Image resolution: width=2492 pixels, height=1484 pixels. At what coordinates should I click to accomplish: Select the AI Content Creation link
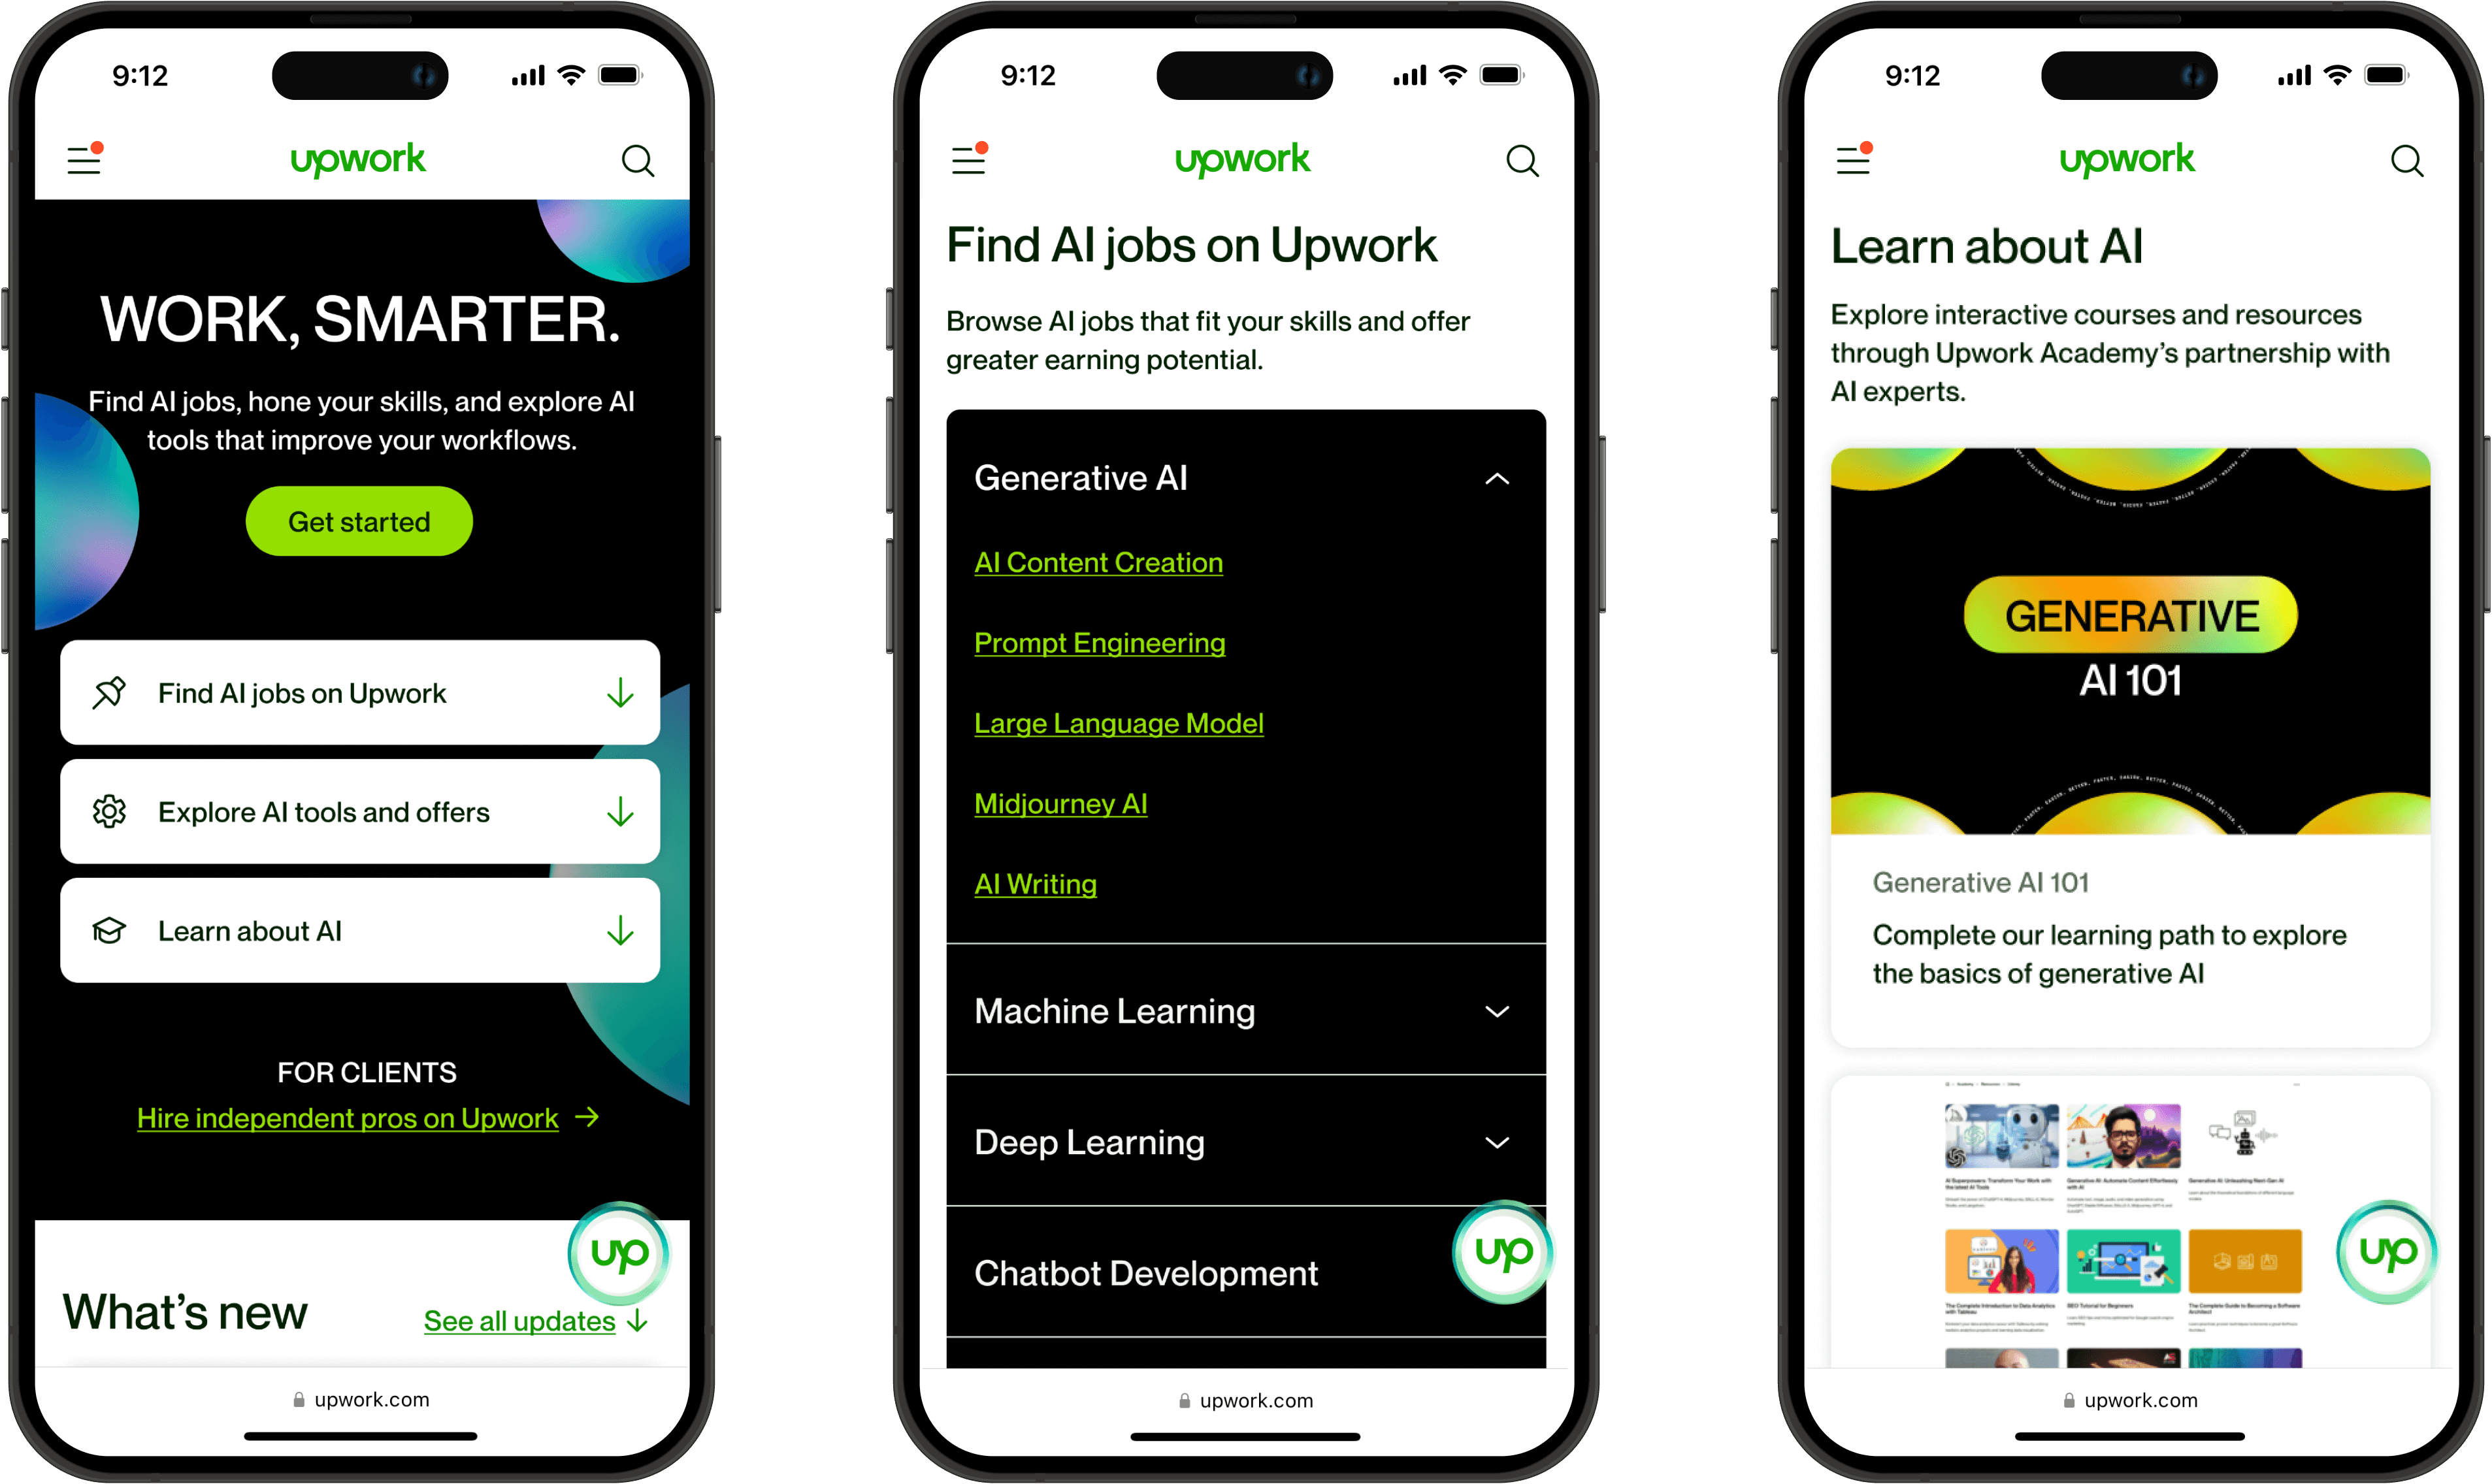1099,562
